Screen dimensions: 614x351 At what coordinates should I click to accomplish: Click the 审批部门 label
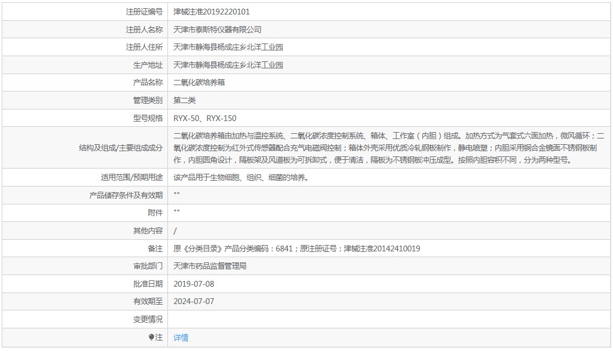(x=148, y=266)
